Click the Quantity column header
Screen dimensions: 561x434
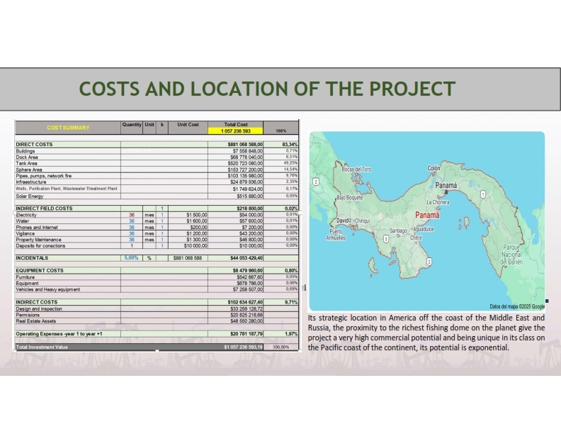132,124
